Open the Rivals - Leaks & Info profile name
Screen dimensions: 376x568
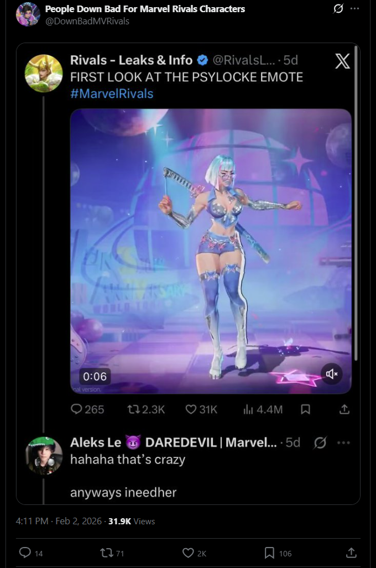131,60
